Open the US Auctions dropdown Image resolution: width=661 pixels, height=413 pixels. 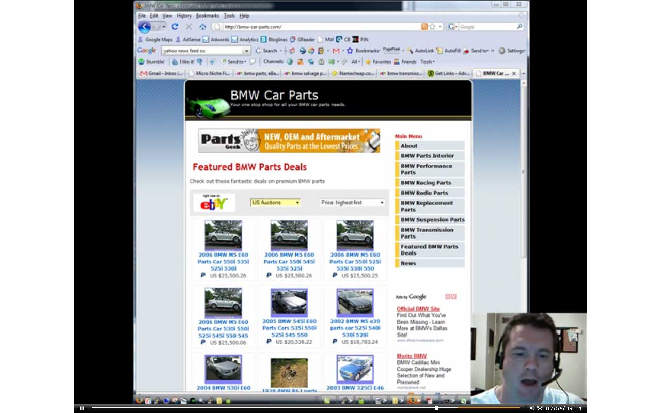275,202
